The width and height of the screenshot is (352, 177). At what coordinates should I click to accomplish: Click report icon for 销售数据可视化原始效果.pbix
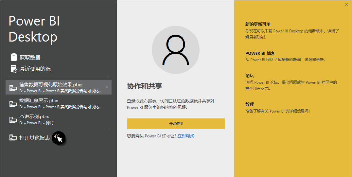13,88
